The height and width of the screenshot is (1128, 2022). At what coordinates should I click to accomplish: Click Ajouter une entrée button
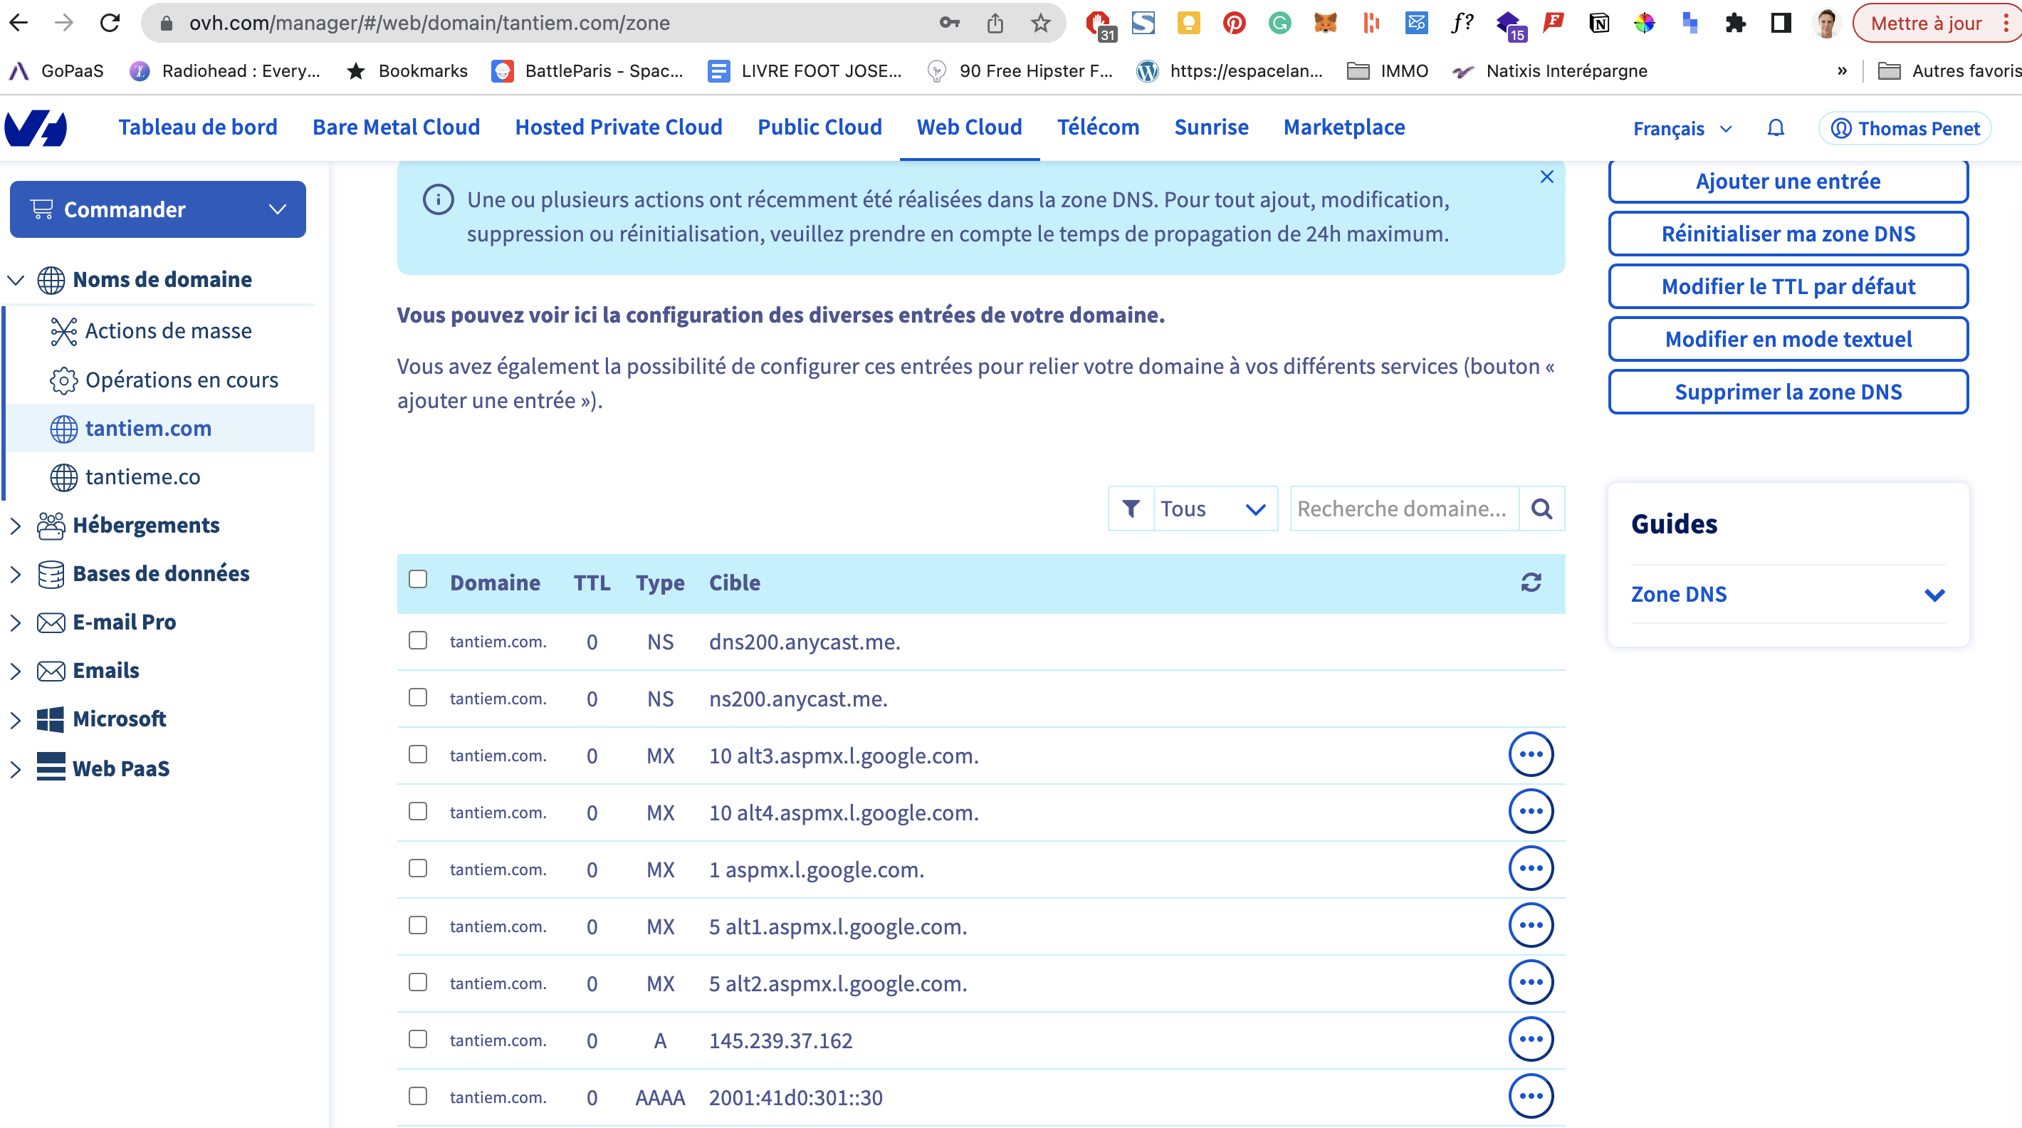tap(1787, 182)
